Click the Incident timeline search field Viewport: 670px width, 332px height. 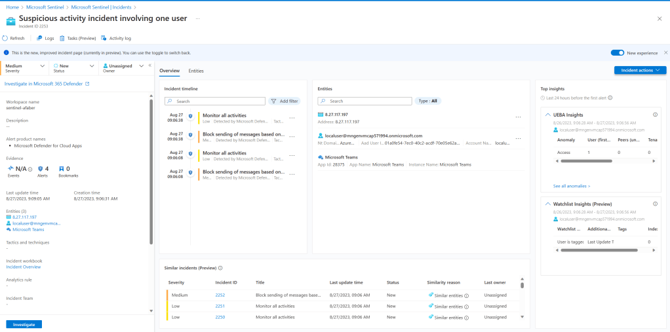[x=215, y=101]
